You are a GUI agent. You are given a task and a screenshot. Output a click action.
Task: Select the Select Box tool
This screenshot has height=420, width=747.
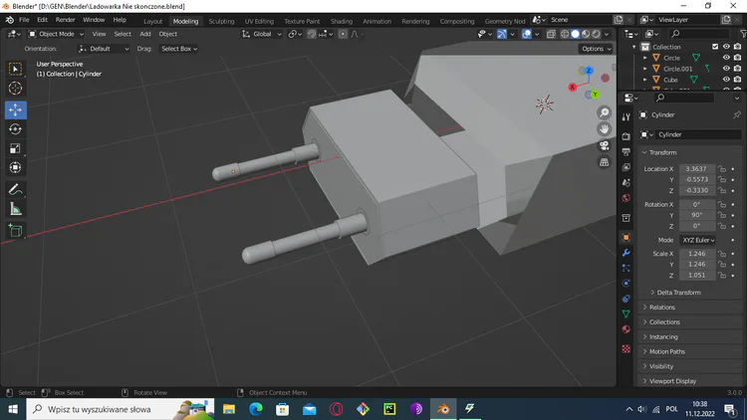pyautogui.click(x=15, y=69)
